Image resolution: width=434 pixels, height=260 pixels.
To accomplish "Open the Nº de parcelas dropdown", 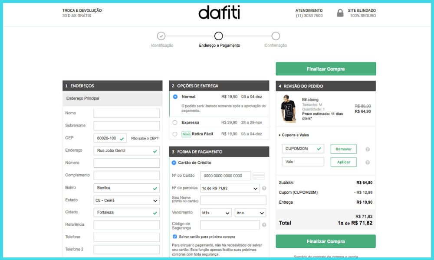I will coord(230,188).
